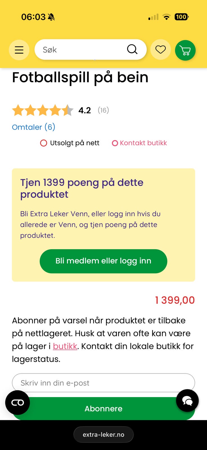Open the chat bubble widget

tap(187, 400)
